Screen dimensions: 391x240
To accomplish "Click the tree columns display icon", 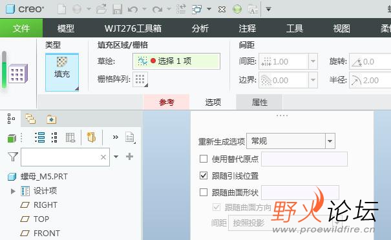I will tap(70, 137).
